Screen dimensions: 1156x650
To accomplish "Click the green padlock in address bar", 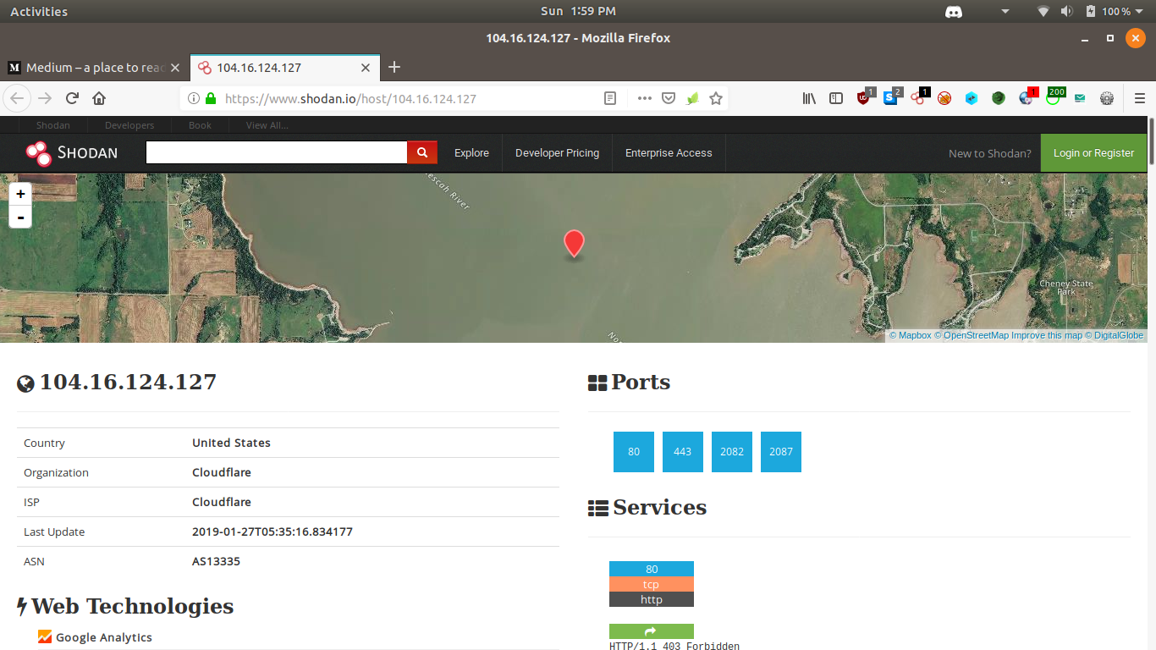I will point(211,98).
